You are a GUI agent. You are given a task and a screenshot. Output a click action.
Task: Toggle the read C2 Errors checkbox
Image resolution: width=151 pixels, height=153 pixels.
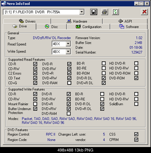click(35, 73)
